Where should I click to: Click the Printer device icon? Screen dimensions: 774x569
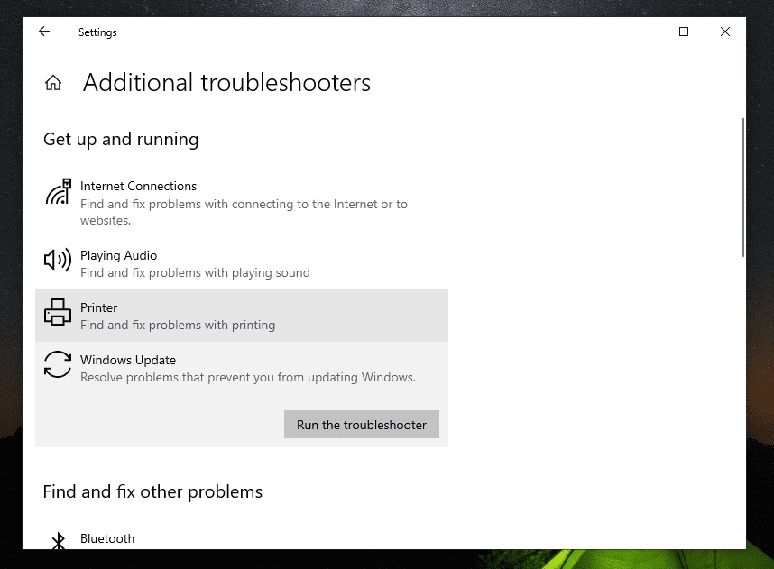pyautogui.click(x=57, y=313)
